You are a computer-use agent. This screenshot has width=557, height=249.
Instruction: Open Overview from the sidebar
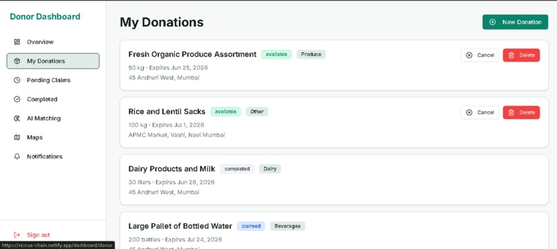tap(53, 42)
